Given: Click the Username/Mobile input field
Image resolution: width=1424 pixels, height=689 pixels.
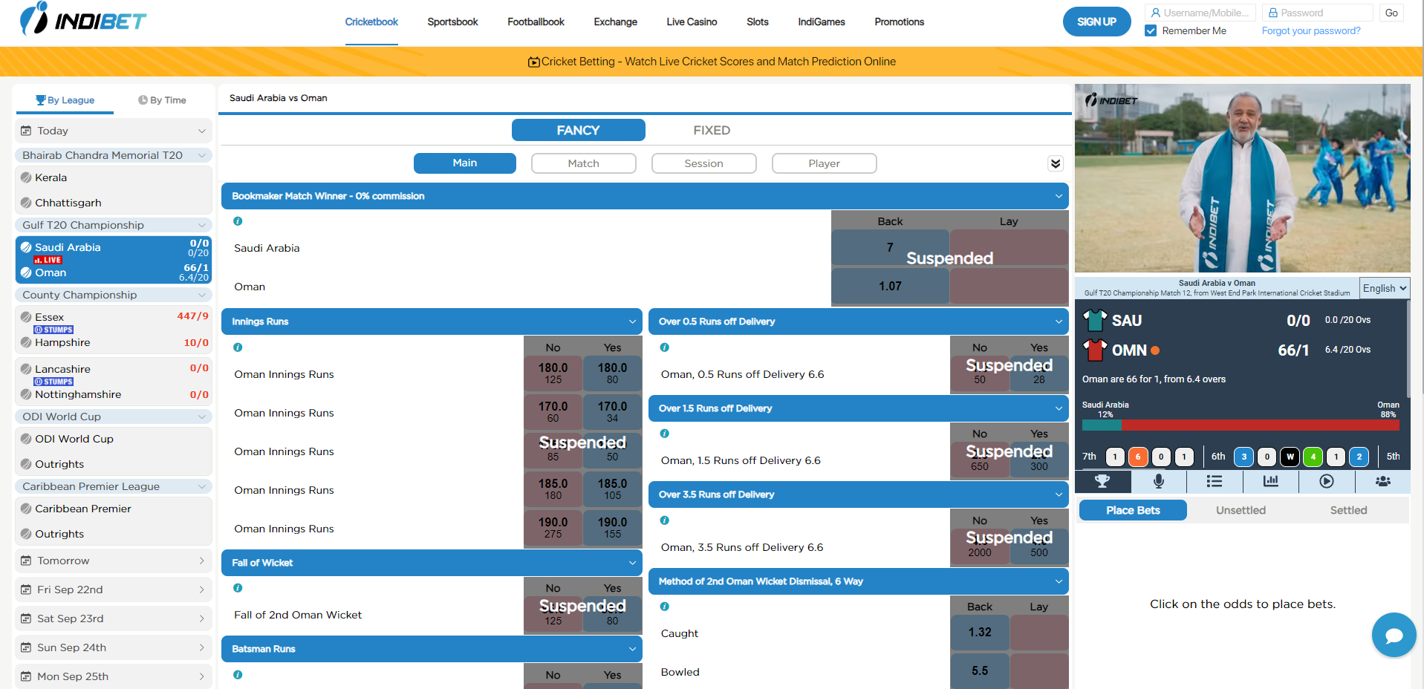Looking at the screenshot, I should click(1200, 13).
